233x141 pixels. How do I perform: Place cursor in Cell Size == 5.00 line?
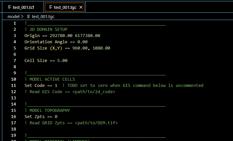(46, 60)
